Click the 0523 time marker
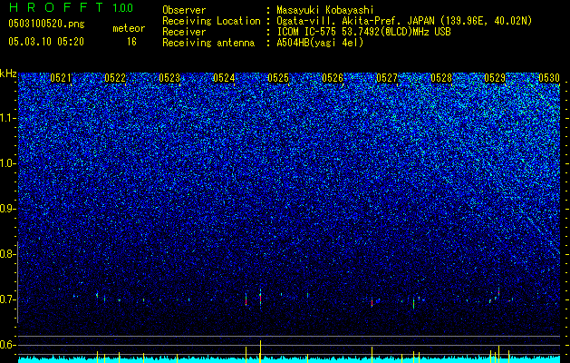The image size is (570, 363). point(169,78)
